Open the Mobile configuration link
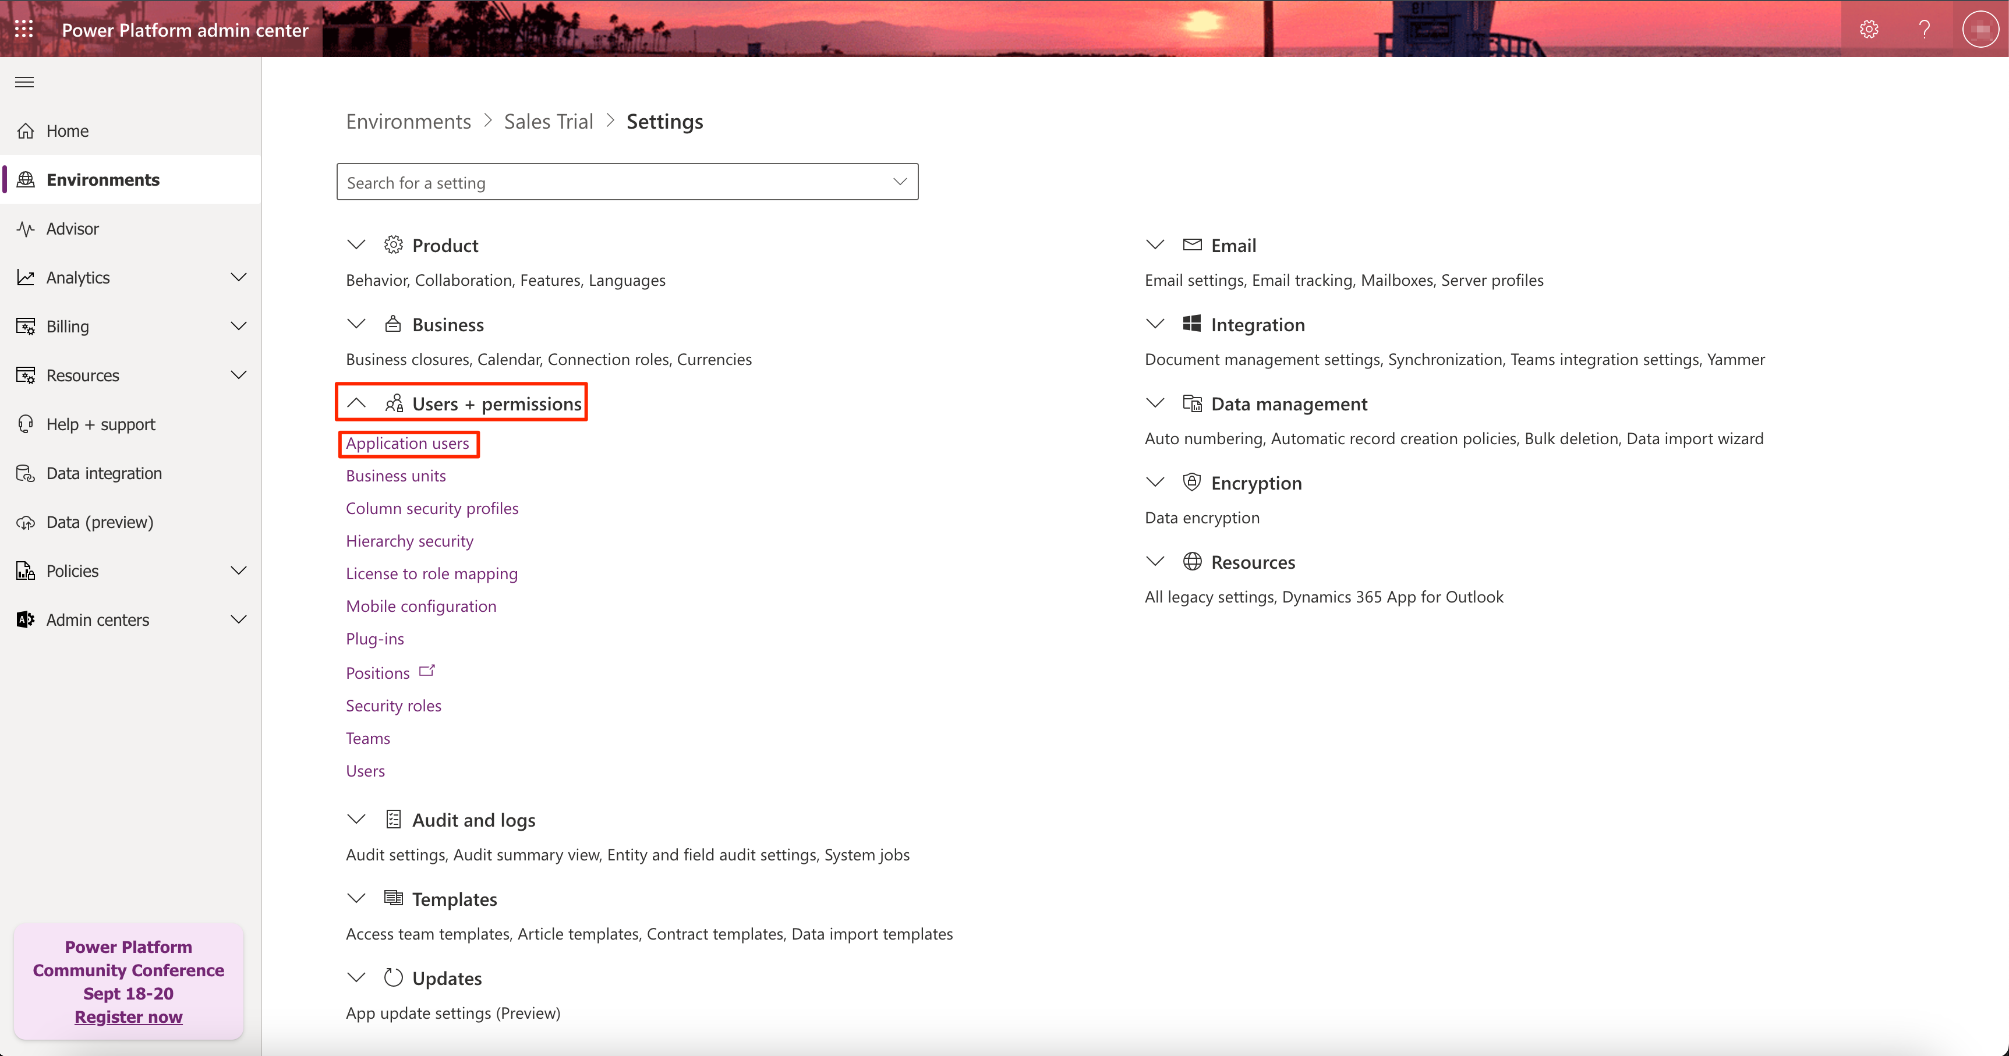2009x1056 pixels. [421, 606]
